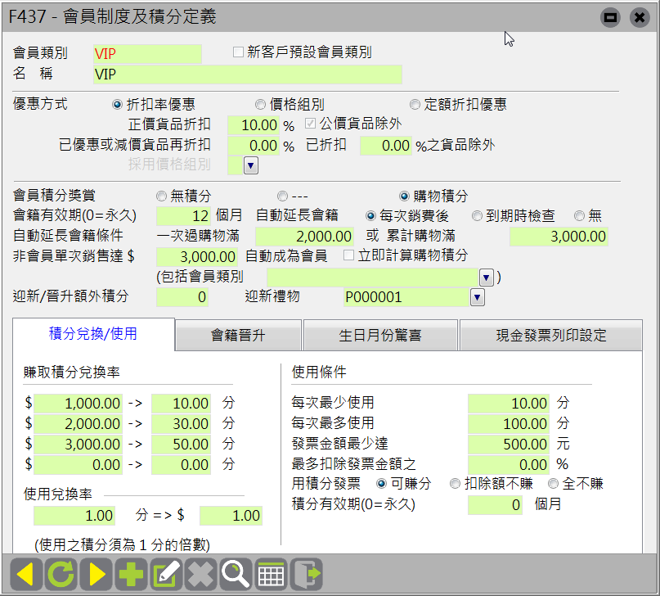Click 發票金額最少達 field 500.00

[x=509, y=445]
